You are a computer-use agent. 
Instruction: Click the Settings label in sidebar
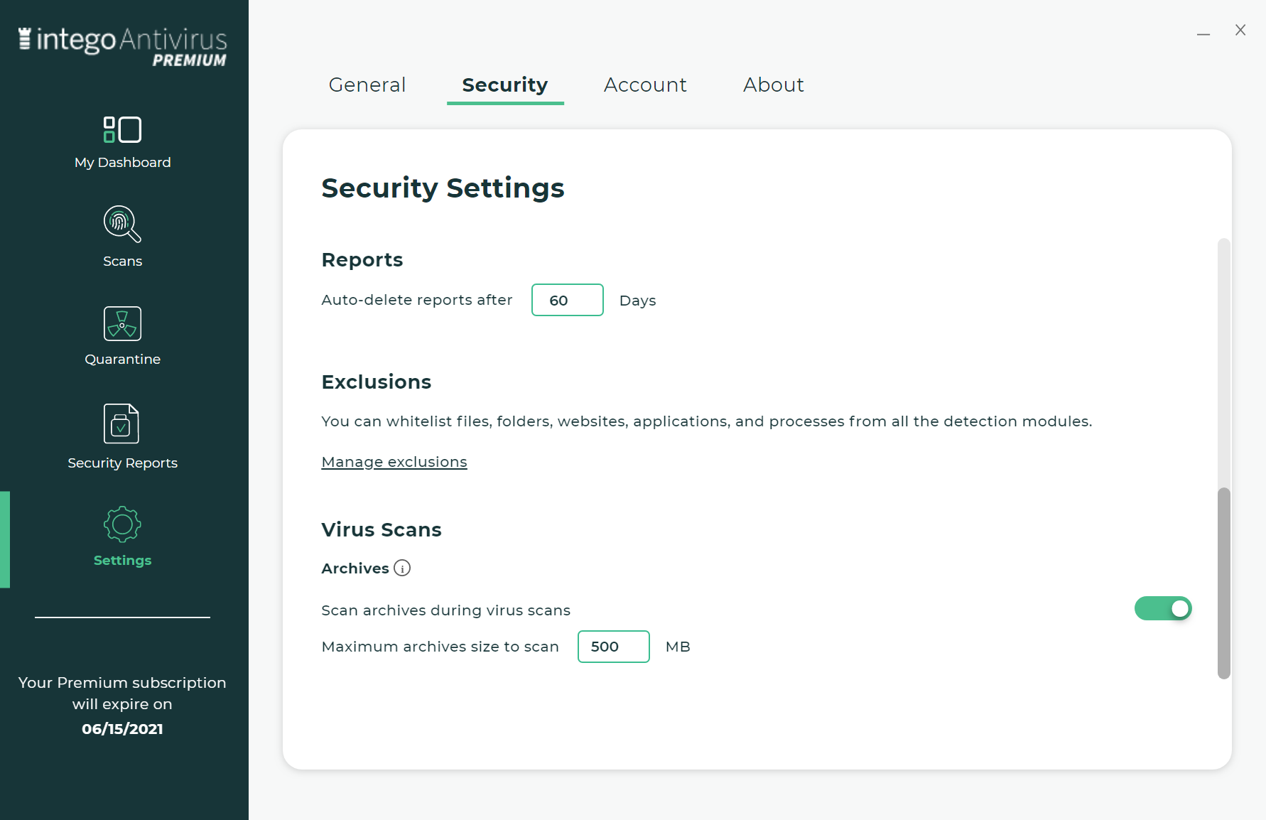pyautogui.click(x=122, y=561)
